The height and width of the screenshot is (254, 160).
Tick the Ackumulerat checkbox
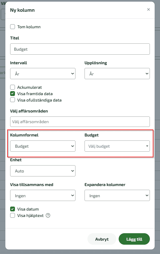point(13,87)
